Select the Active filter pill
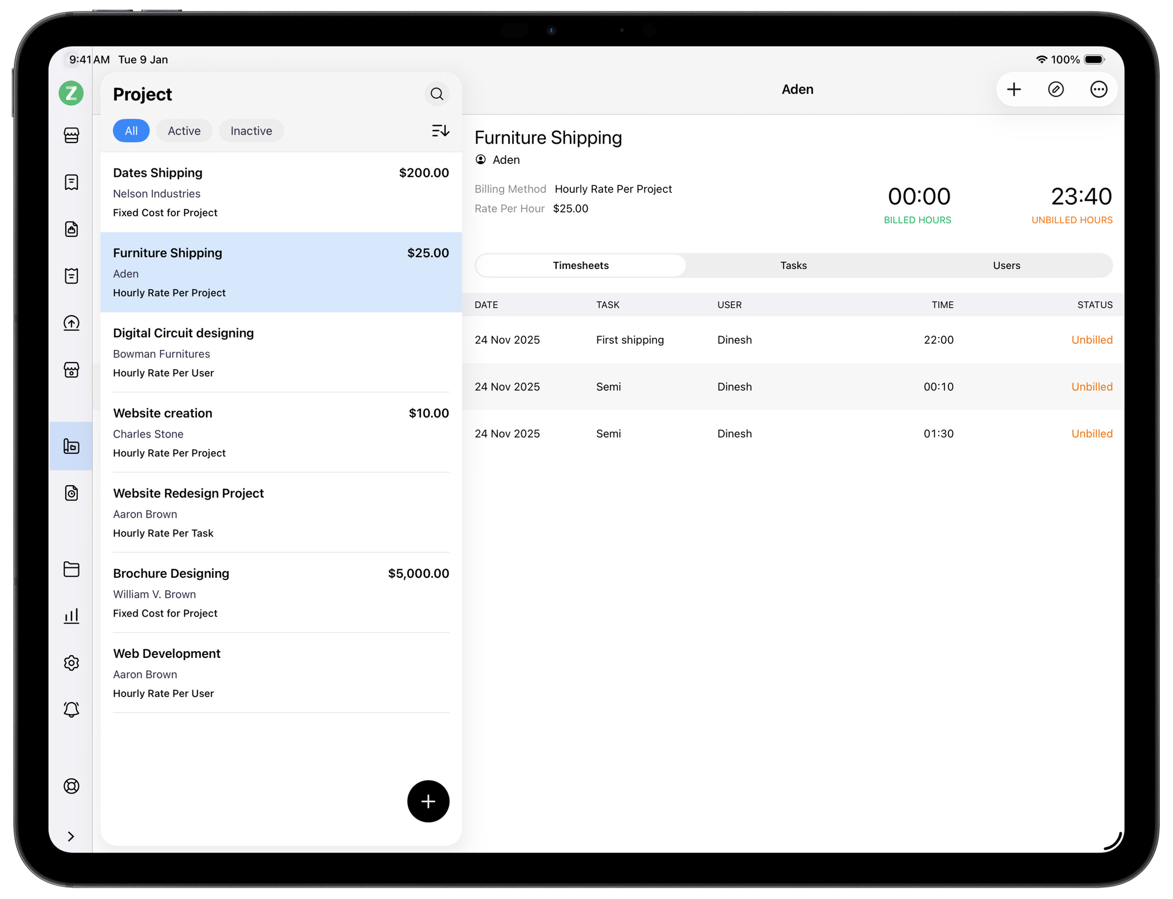Image resolution: width=1173 pixels, height=899 pixels. coord(184,131)
